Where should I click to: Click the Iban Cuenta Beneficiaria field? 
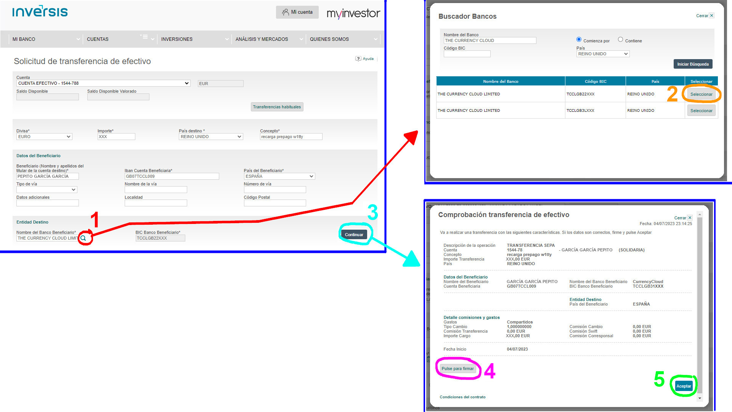point(172,176)
